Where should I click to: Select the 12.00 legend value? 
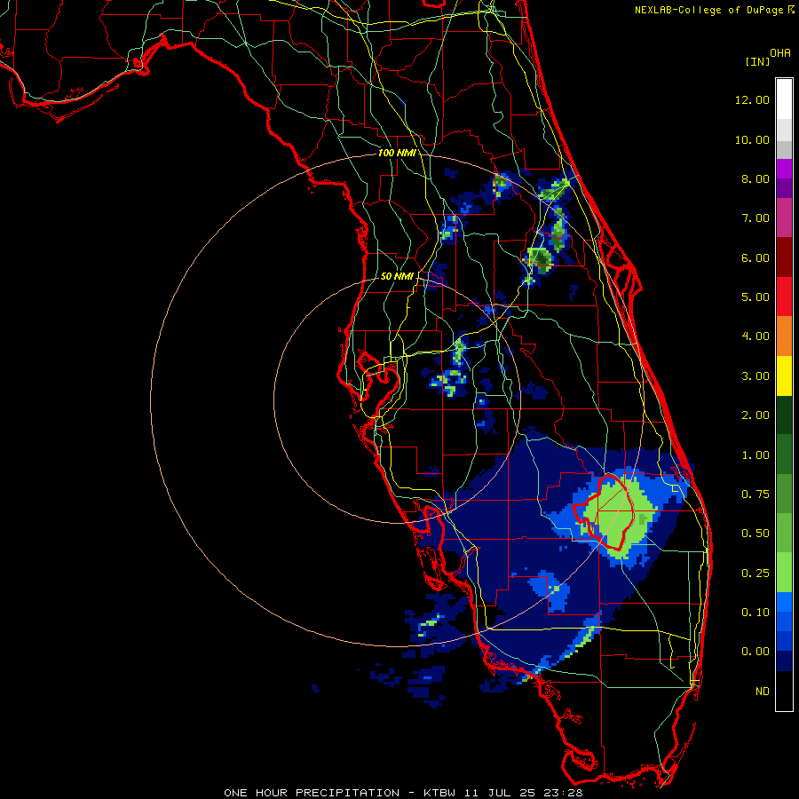(752, 99)
